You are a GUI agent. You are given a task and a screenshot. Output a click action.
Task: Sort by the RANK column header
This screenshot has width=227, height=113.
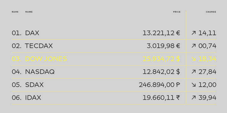15,12
